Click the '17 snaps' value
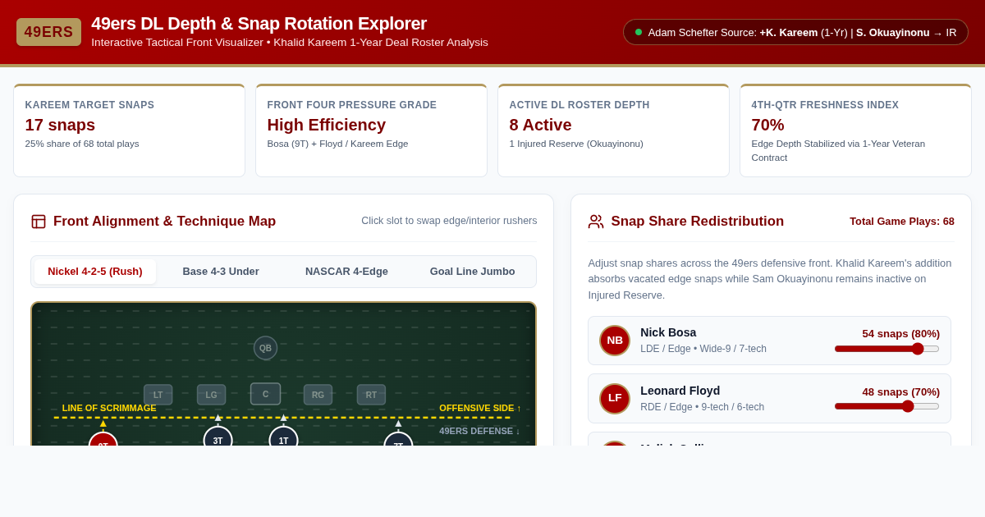This screenshot has height=517, width=985. (60, 125)
